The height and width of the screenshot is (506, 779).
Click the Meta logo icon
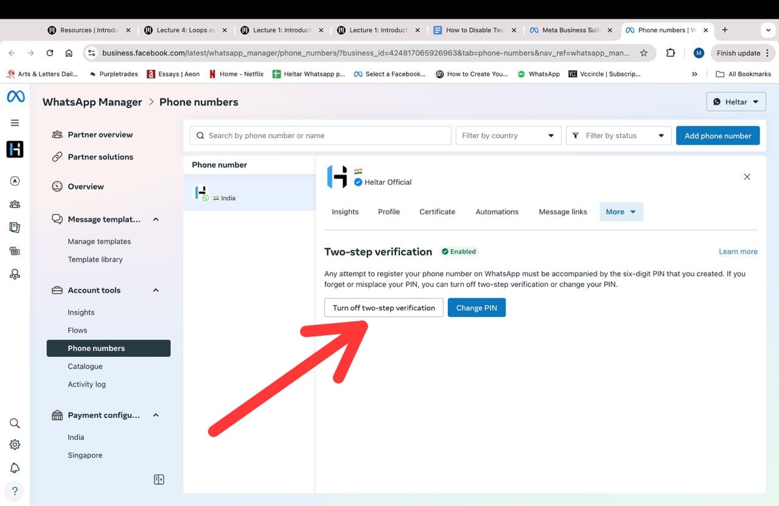click(15, 97)
